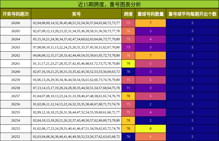Select winning numbers of issue 26255
The height and width of the screenshot is (141, 219).
76,112
